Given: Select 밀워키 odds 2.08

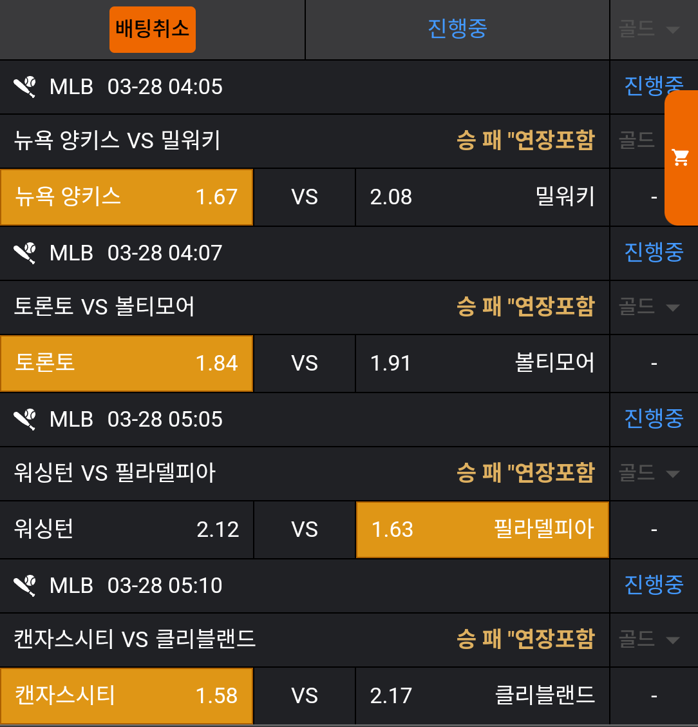Looking at the screenshot, I should [x=482, y=197].
